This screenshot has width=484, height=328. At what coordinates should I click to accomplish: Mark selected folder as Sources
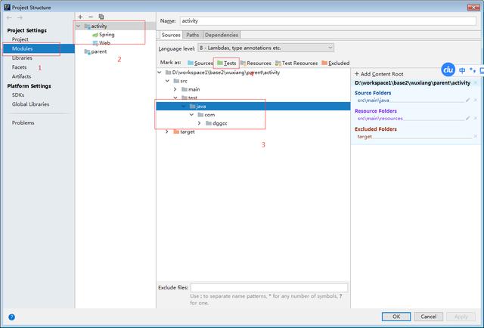pyautogui.click(x=200, y=63)
